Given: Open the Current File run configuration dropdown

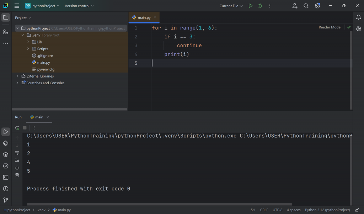Looking at the screenshot, I should tap(231, 6).
